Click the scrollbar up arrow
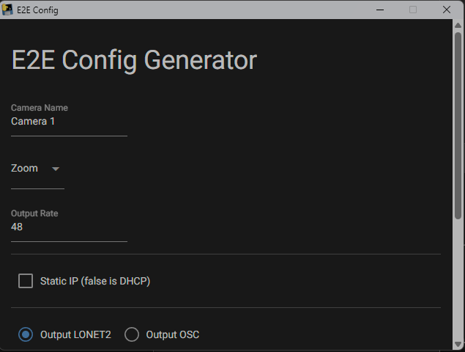This screenshot has width=465, height=352. 458,26
